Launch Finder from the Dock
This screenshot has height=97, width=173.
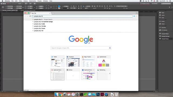point(56,94)
